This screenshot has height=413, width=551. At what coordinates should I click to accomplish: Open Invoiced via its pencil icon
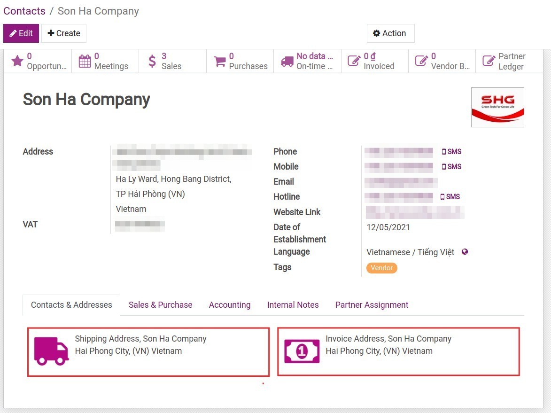(354, 60)
